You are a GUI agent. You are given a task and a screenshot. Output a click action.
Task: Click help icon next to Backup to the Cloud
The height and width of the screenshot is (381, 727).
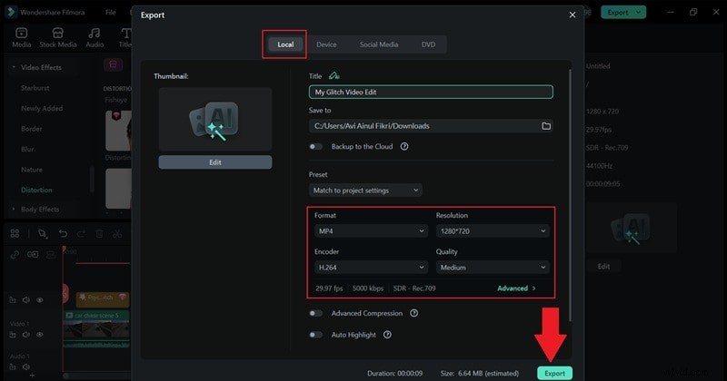(404, 146)
